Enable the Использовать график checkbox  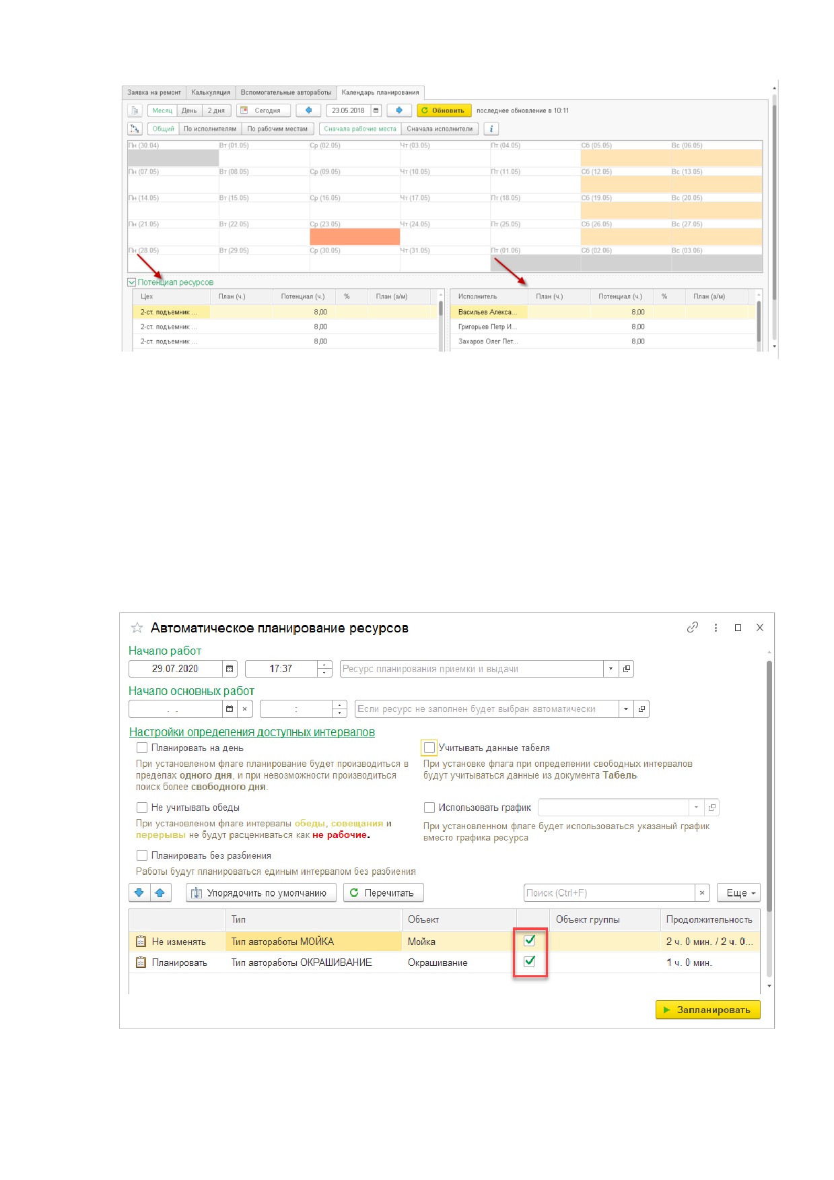click(429, 808)
